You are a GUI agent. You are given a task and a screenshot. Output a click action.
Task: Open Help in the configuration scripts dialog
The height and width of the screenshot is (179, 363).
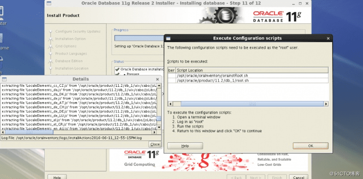[x=185, y=146]
